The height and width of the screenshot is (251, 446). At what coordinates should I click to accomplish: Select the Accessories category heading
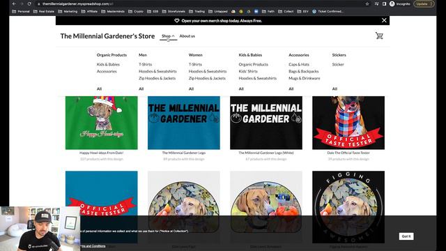point(299,55)
